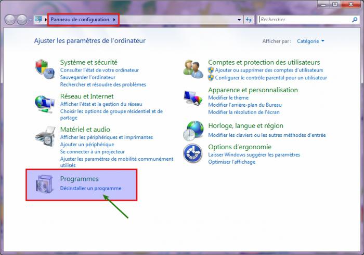Click the search magnifier icon
This screenshot has width=364, height=255.
pyautogui.click(x=355, y=20)
